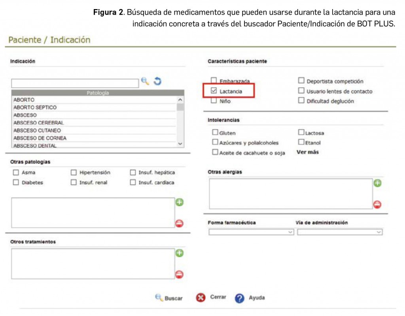
Task: Remove treatment with Otros tratamientos red minus
Action: point(180,275)
